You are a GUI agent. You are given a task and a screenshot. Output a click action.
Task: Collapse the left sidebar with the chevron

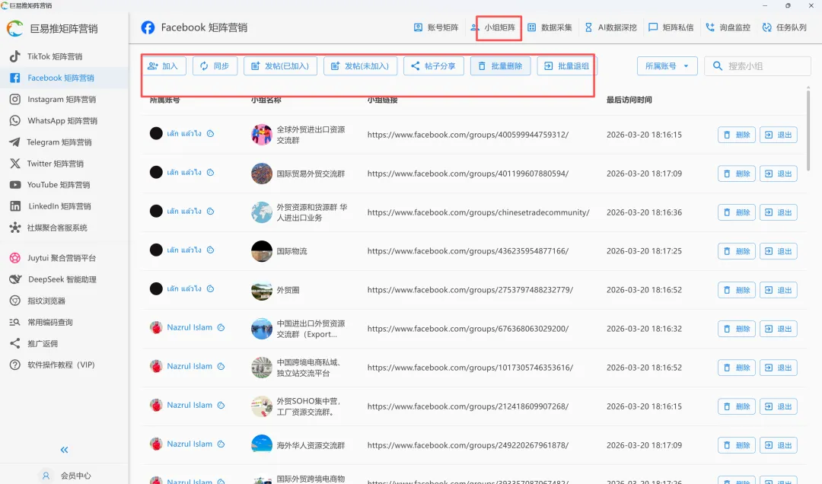click(x=64, y=450)
